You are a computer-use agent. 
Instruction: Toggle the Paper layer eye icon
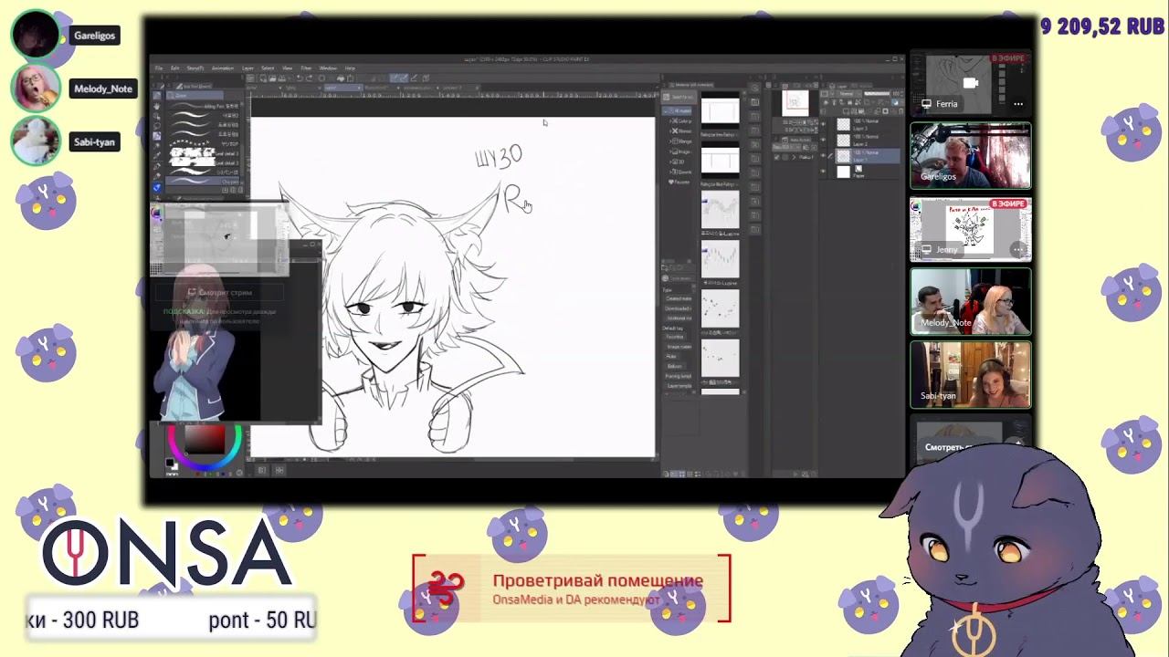[x=823, y=172]
